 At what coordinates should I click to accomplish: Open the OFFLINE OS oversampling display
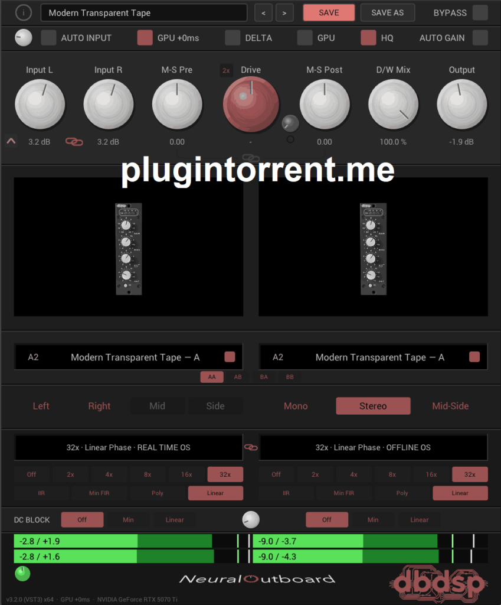tap(373, 448)
